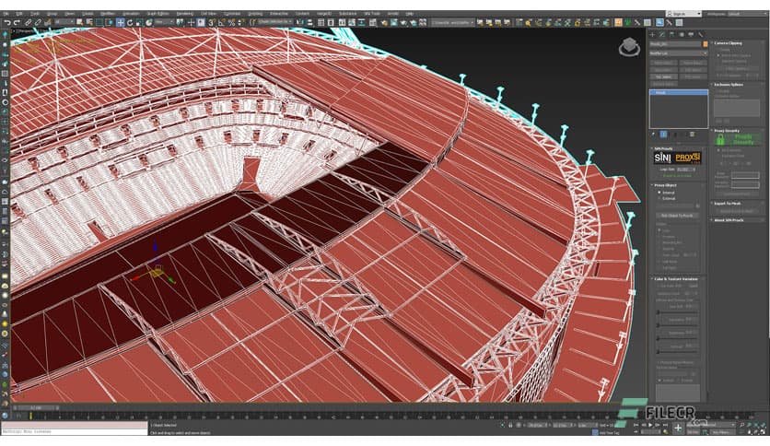Click the MAXScript Mini Listener input box
Screen dimensions: 770x446
[75, 432]
